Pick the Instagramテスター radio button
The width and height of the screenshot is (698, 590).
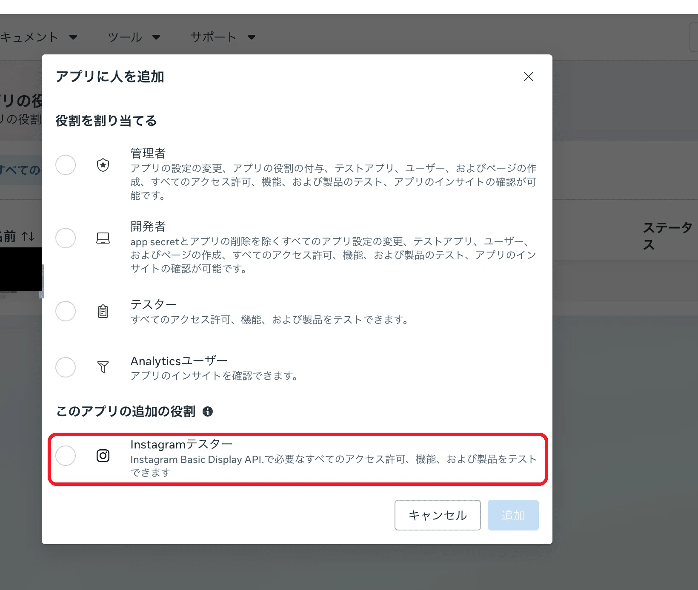66,456
